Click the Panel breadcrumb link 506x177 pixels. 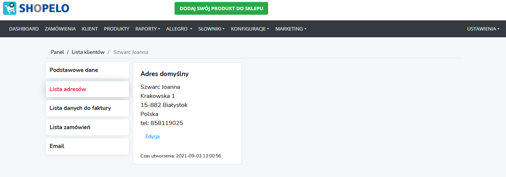[x=57, y=52]
